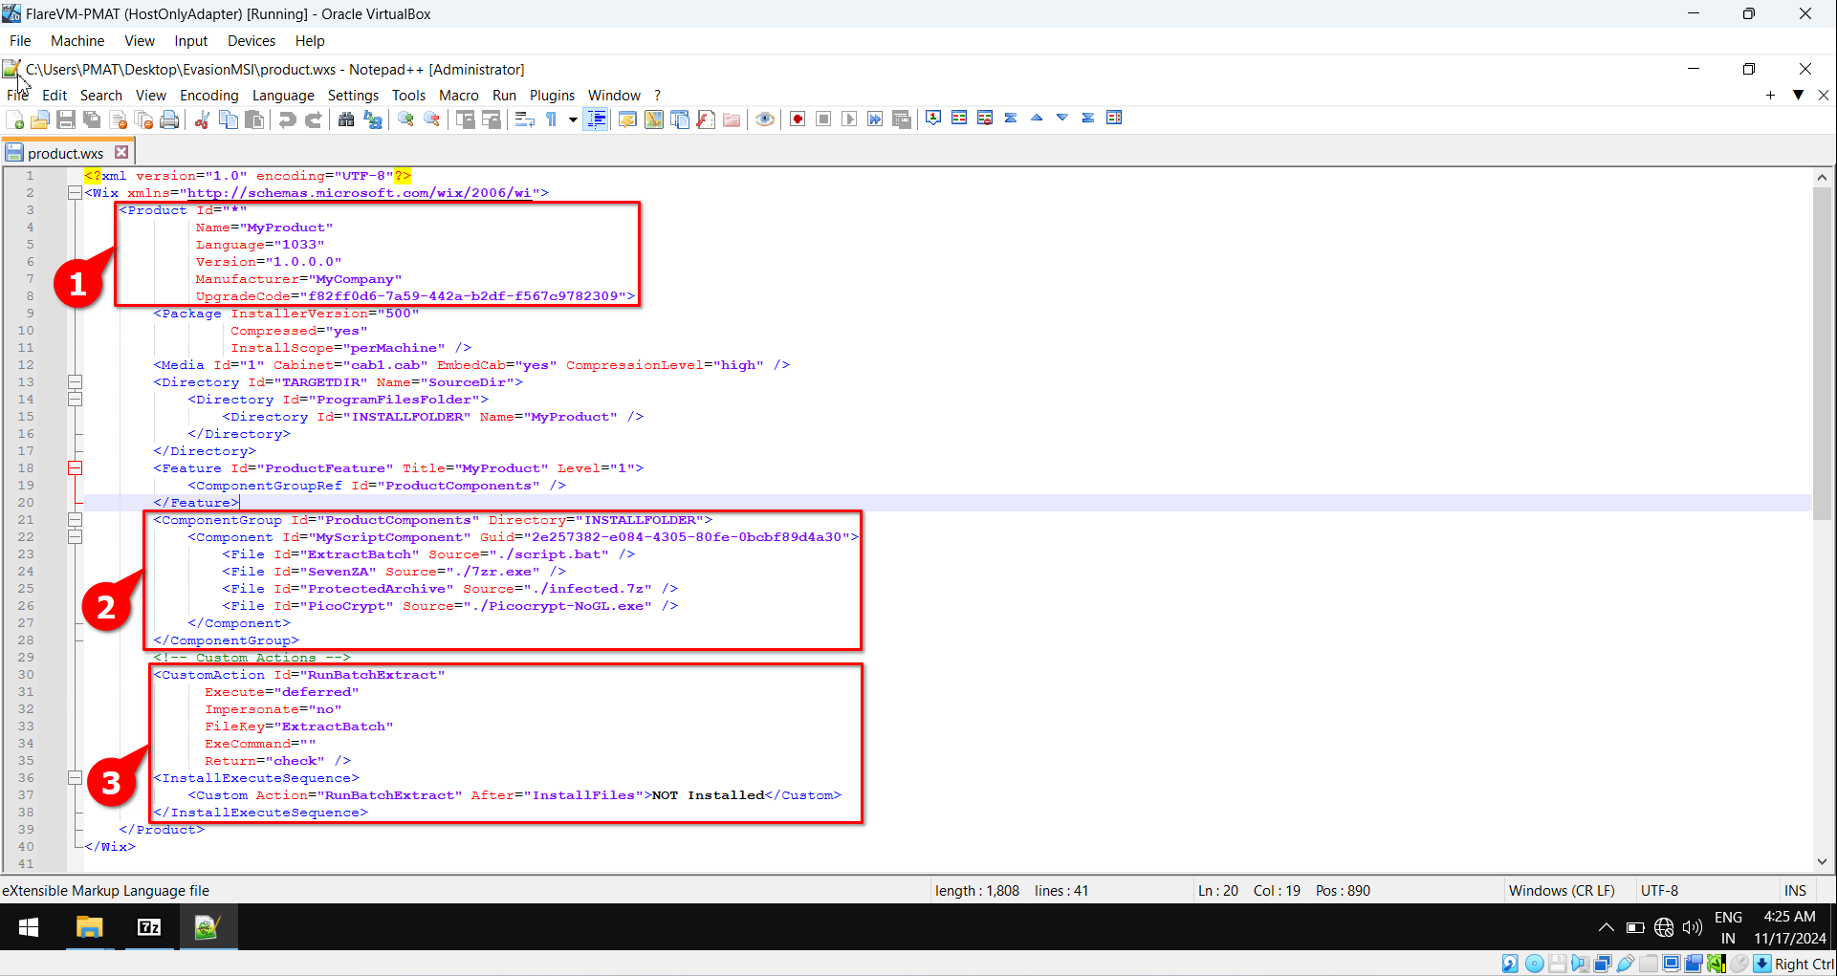Viewport: 1837px width, 976px height.
Task: Open the Function List panel icon
Action: (706, 119)
